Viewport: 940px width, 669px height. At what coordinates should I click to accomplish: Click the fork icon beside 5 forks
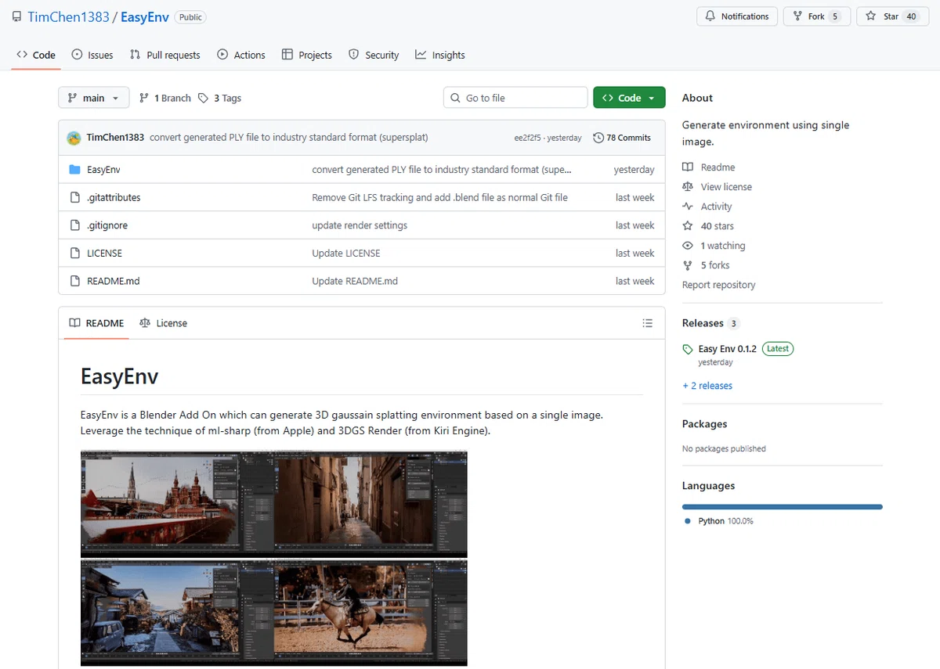(x=688, y=265)
